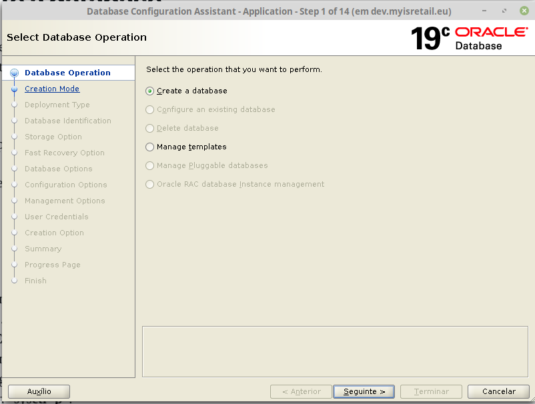Select Oracle RAC database Instance management option
The height and width of the screenshot is (404, 535).
point(149,185)
